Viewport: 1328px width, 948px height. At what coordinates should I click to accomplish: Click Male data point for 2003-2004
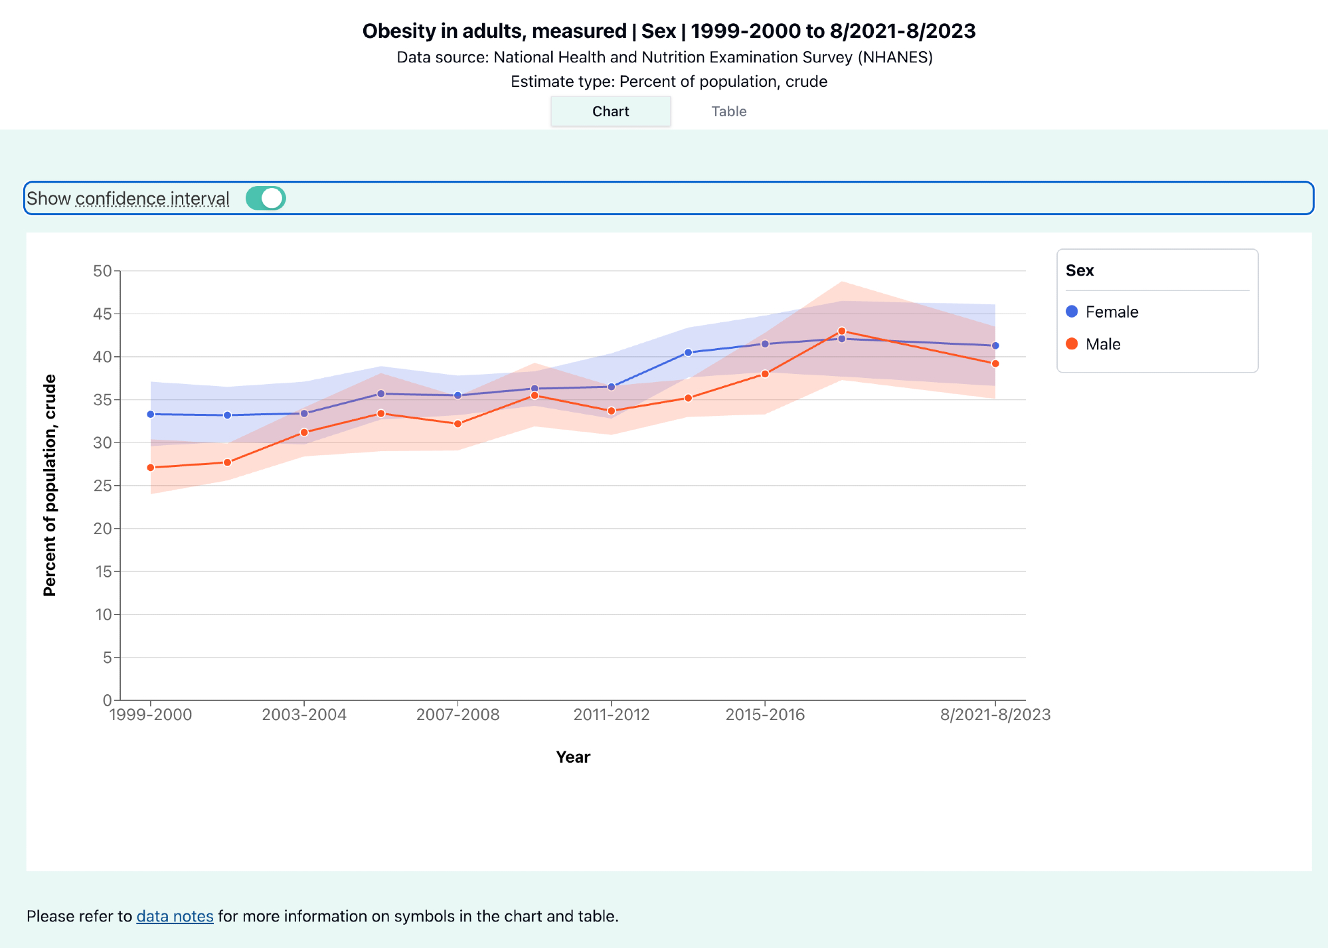coord(304,432)
